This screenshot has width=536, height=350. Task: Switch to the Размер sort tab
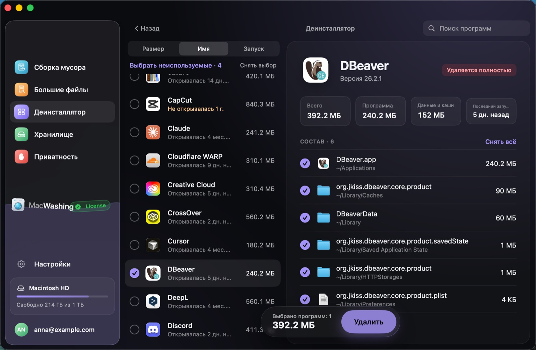(x=153, y=49)
